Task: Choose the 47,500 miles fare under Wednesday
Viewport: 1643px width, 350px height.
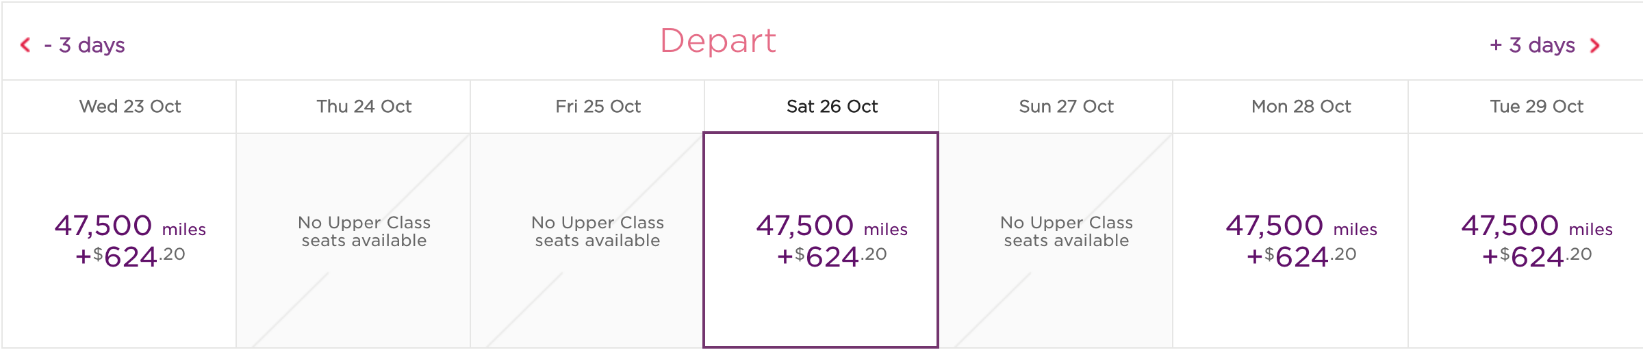Action: click(x=130, y=226)
